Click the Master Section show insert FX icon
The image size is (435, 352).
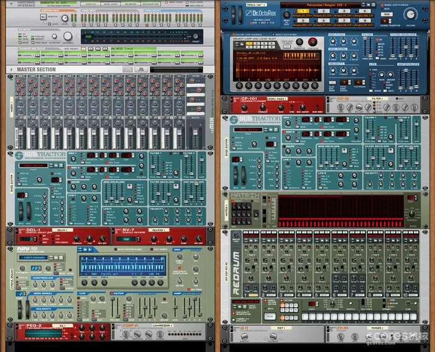(127, 70)
